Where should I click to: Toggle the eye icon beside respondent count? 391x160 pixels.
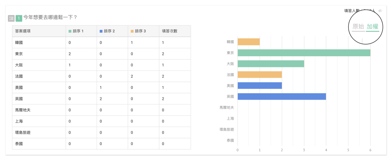coord(380,11)
